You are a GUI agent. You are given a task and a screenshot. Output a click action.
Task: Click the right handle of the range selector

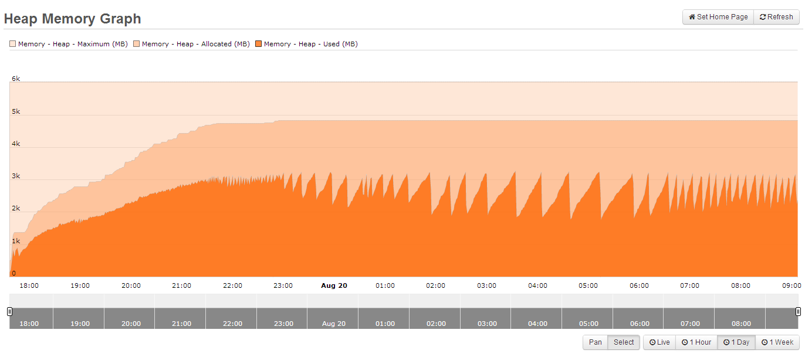point(798,311)
